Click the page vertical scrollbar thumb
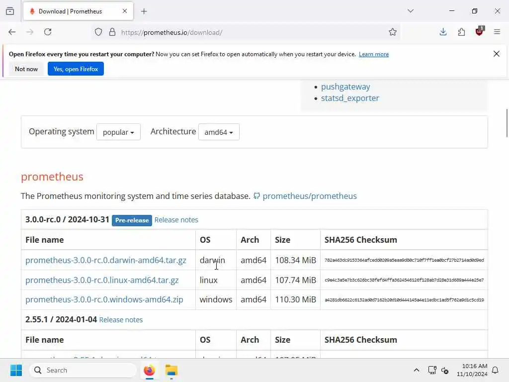This screenshot has width=509, height=382. (x=507, y=123)
